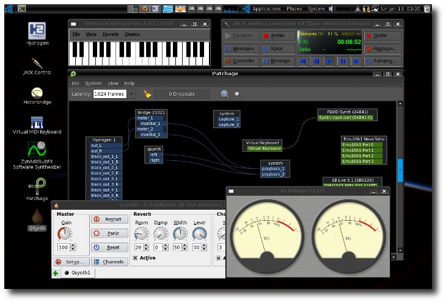Open Reverb menu in Virtual Keyboard
446x303 pixels.
pyautogui.click(x=111, y=34)
